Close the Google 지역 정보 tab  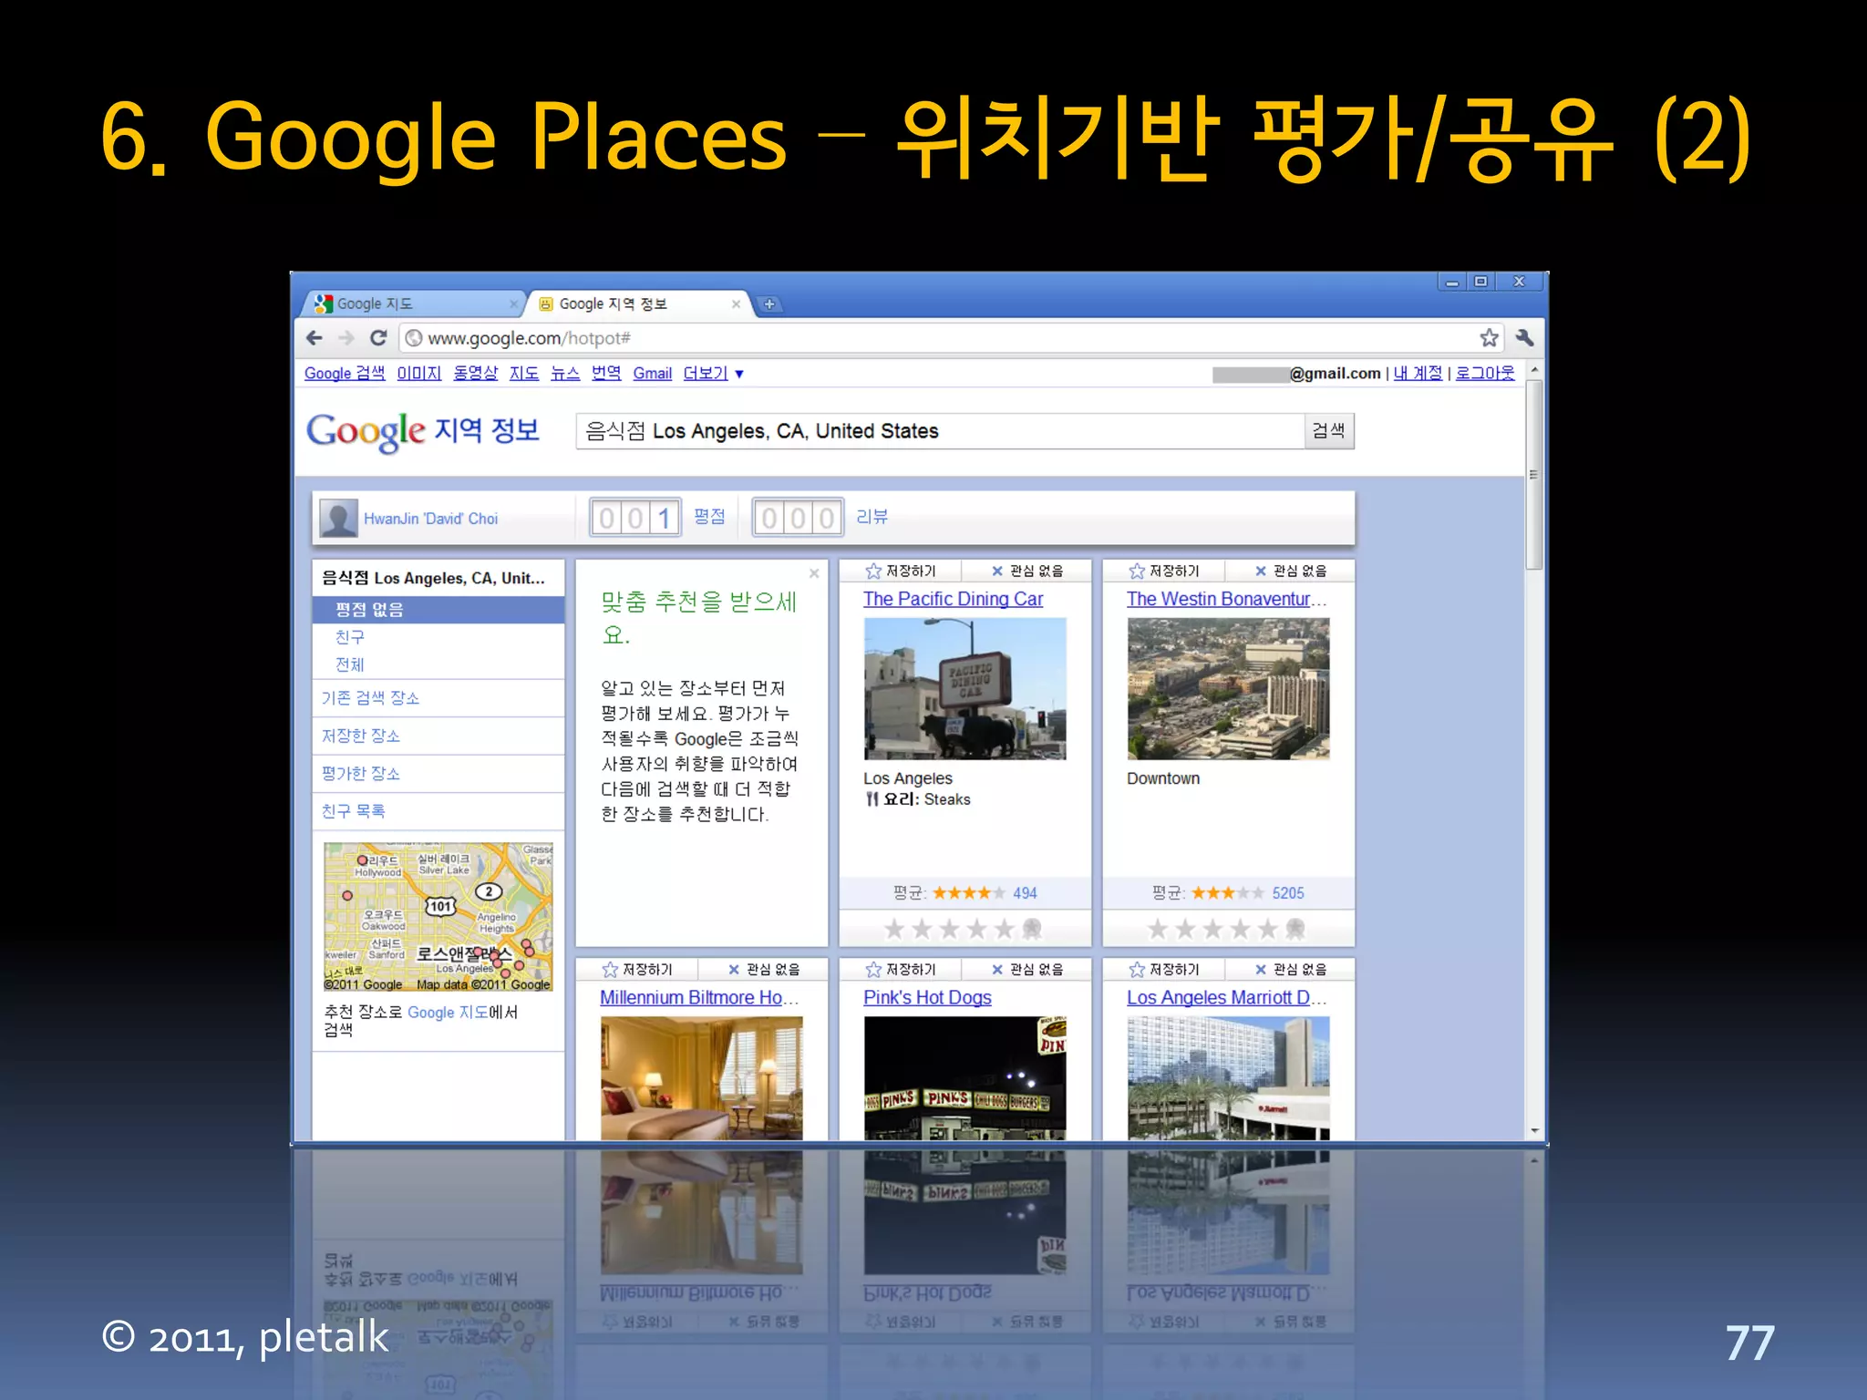click(736, 304)
